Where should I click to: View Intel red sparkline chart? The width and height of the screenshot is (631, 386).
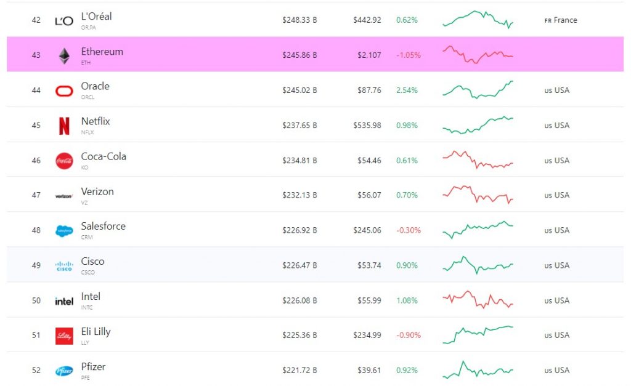pyautogui.click(x=478, y=300)
